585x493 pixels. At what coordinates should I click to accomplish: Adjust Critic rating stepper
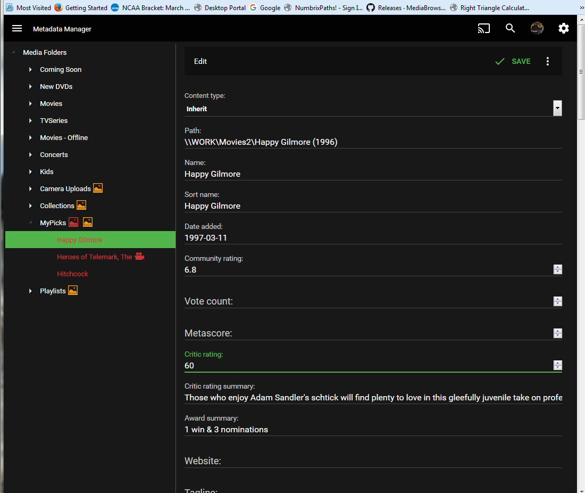[558, 365]
